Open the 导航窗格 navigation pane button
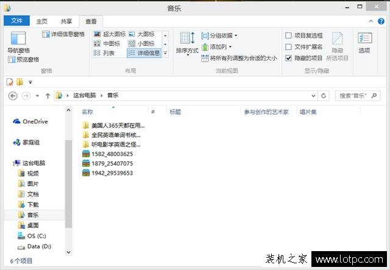 (18, 42)
